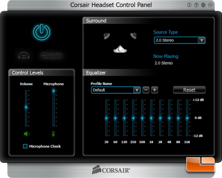Image resolution: width=222 pixels, height=178 pixels.
Task: Click the 30 Hz equalizer slider
Action: click(x=106, y=118)
